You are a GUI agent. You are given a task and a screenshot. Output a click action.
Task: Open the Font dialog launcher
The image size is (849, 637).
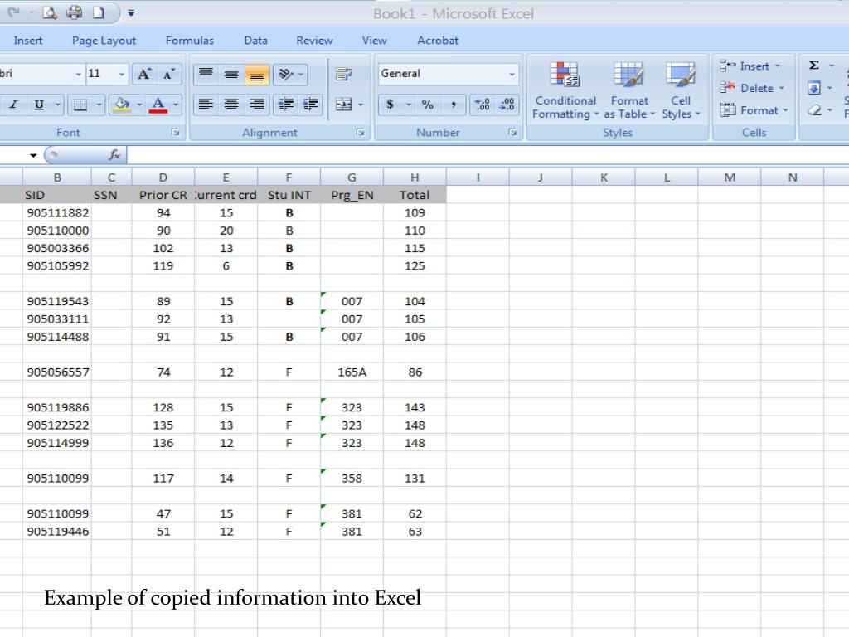tap(176, 132)
